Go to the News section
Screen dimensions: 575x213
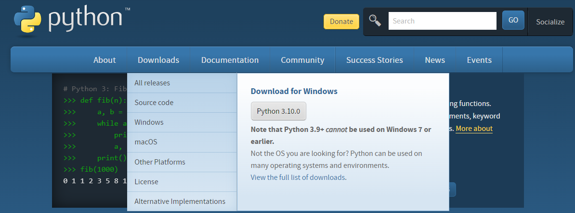(435, 60)
